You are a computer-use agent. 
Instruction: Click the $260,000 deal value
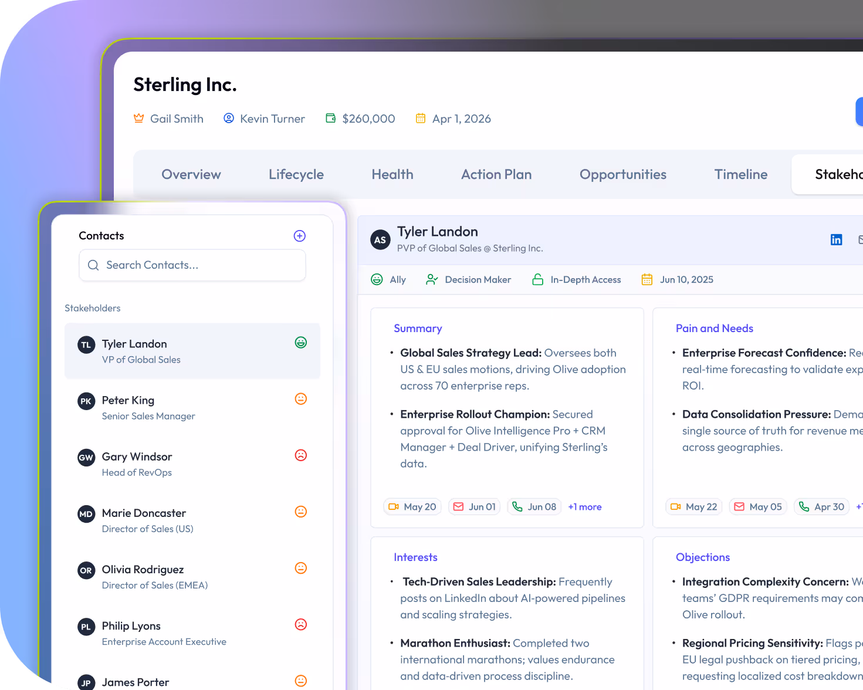pyautogui.click(x=368, y=119)
